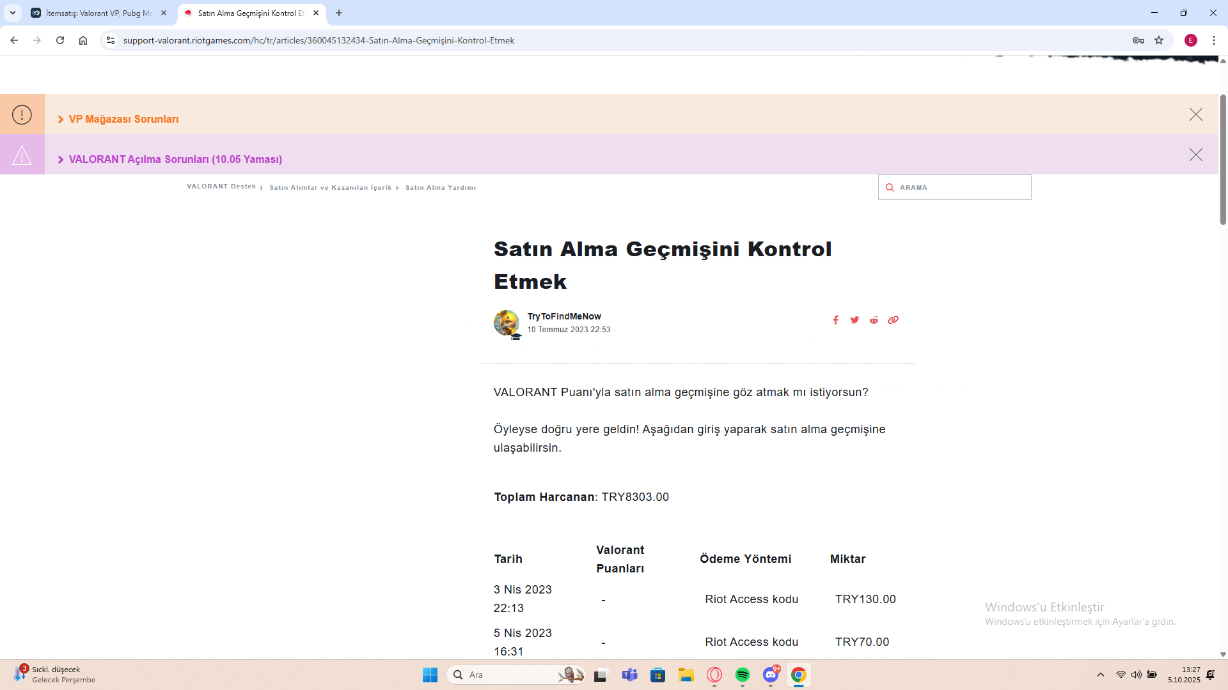The image size is (1228, 690).
Task: Bookmark this page with star icon
Action: tap(1159, 40)
